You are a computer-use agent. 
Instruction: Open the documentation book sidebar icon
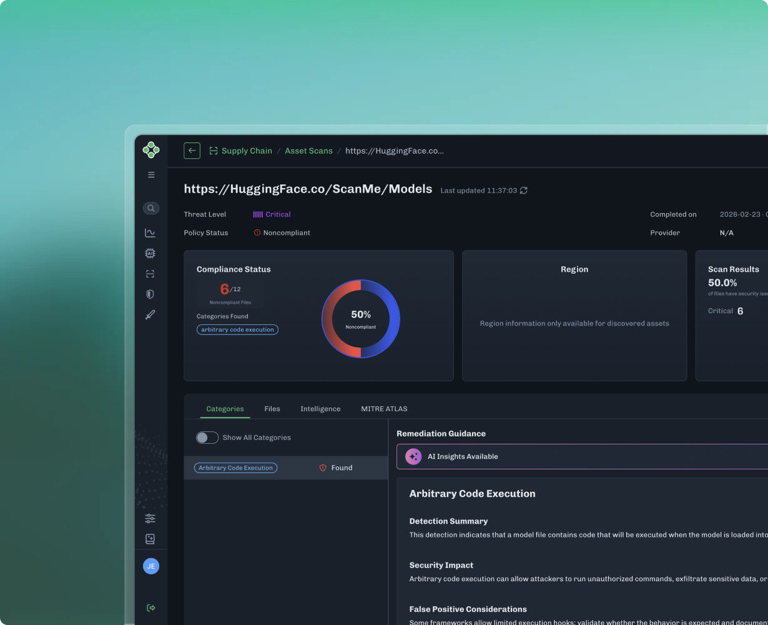[150, 539]
